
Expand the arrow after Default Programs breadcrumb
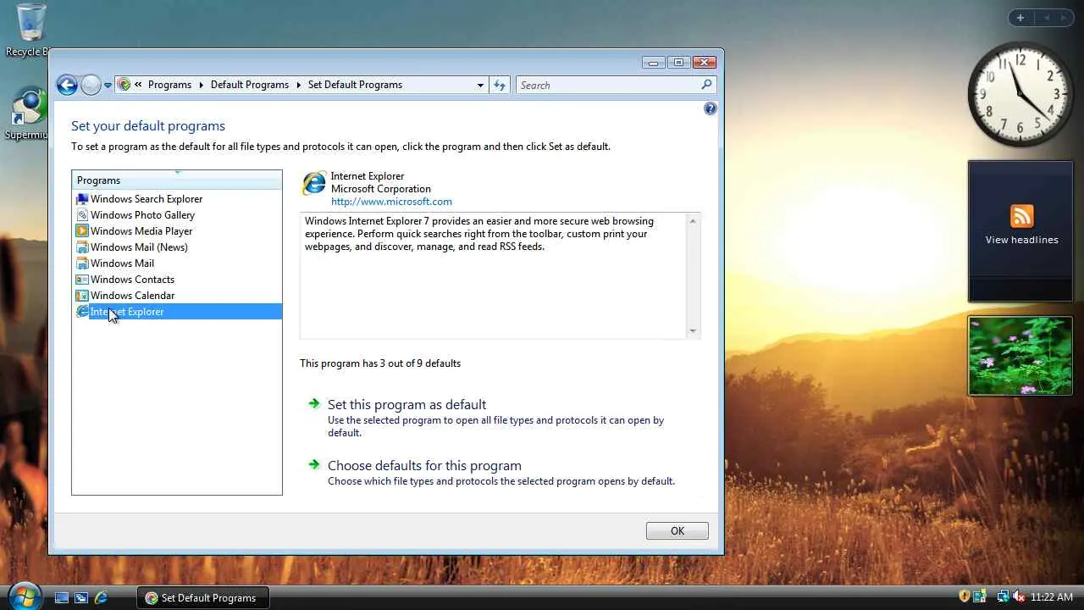tap(298, 85)
